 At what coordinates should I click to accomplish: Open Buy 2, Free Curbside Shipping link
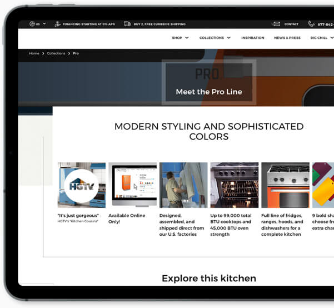159,24
